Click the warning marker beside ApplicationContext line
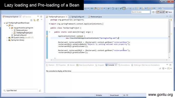The height and width of the screenshot is (98, 175). pos(47,36)
